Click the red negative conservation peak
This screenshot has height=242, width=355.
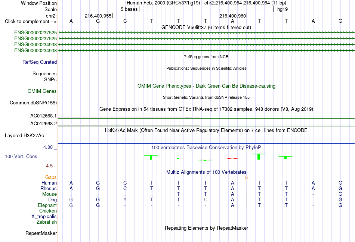[x=232, y=158]
